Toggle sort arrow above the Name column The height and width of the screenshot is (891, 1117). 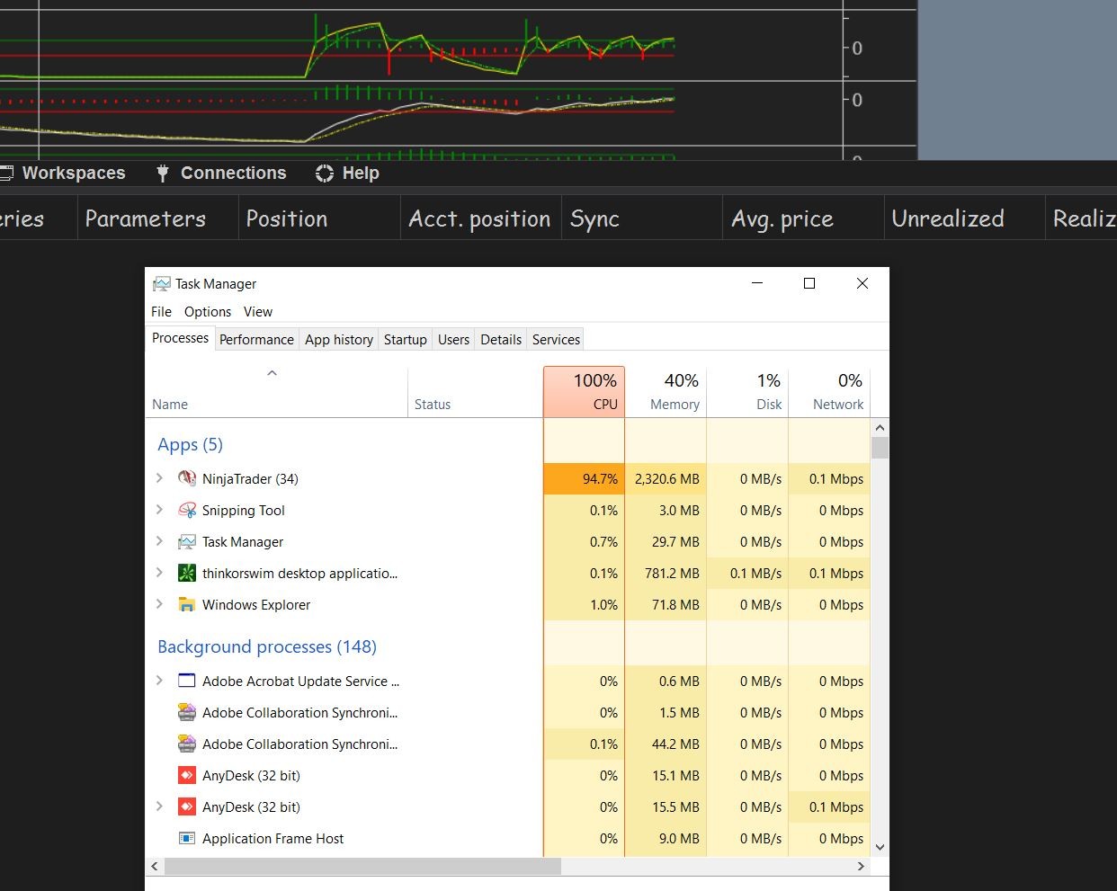tap(272, 373)
